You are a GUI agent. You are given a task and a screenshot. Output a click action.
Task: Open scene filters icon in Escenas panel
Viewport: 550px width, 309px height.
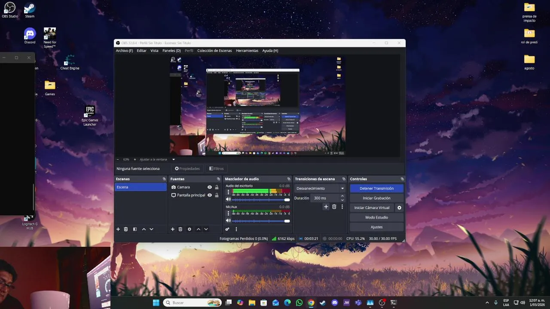coord(135,229)
